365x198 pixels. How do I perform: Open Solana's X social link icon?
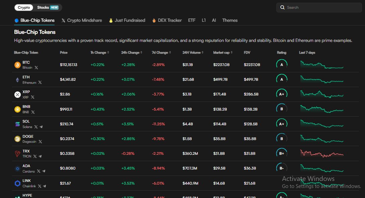[36, 127]
